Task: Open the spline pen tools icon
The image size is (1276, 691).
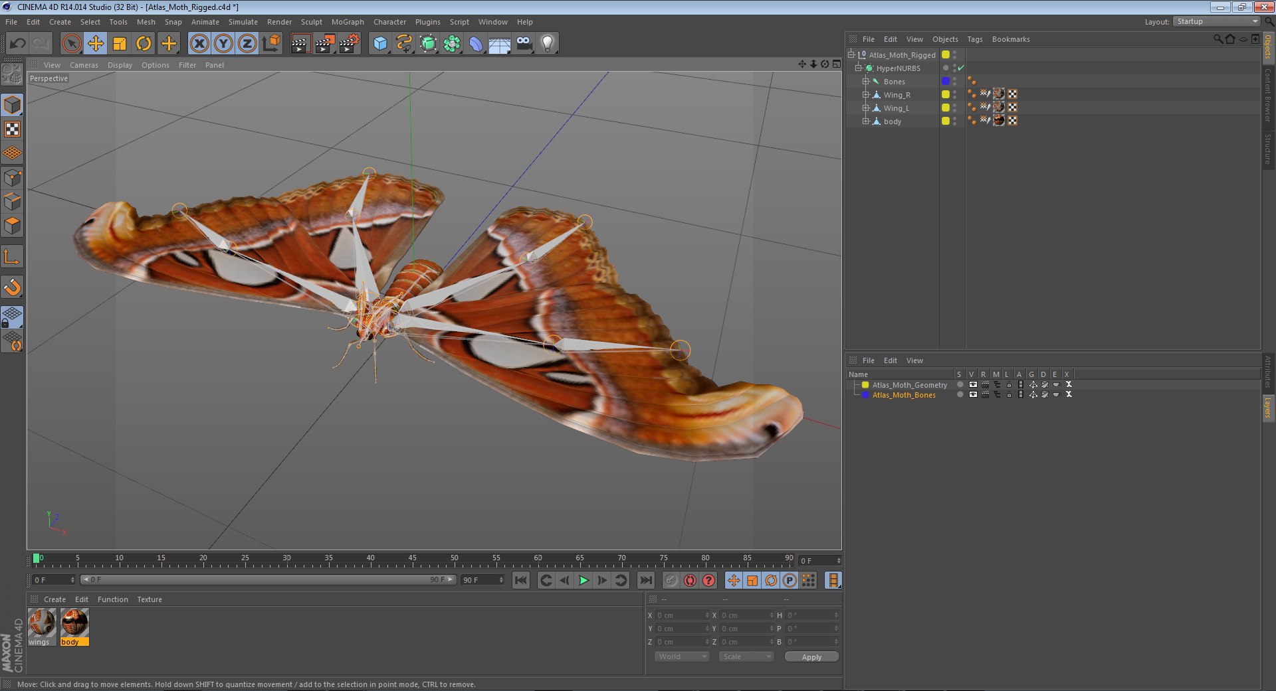Action: (404, 44)
